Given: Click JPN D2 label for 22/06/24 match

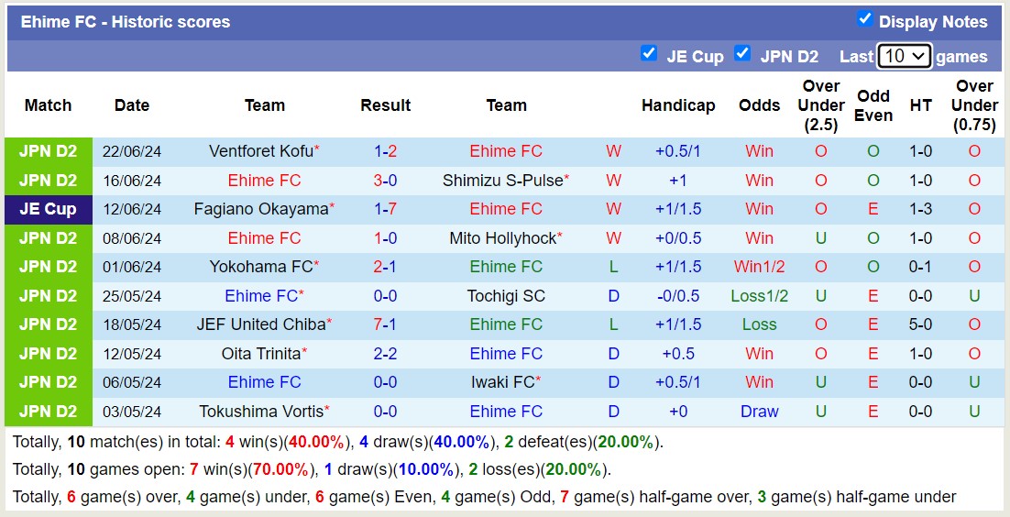Looking at the screenshot, I should (x=48, y=151).
